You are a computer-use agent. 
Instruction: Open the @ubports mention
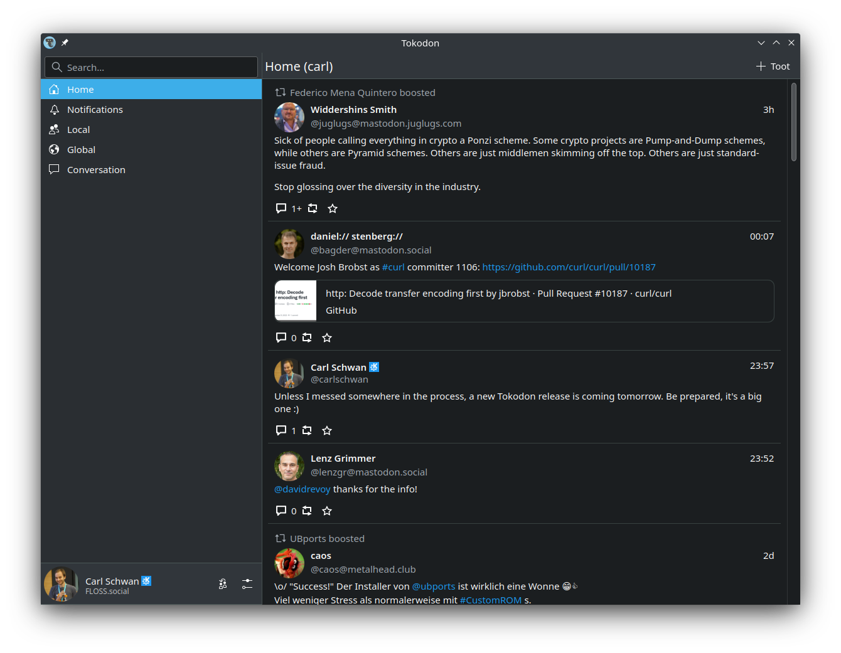pos(433,587)
